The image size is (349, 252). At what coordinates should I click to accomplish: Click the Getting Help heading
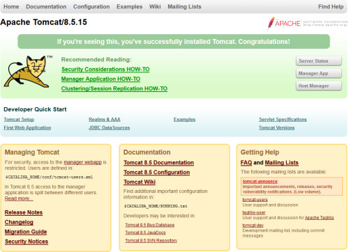[260, 152]
